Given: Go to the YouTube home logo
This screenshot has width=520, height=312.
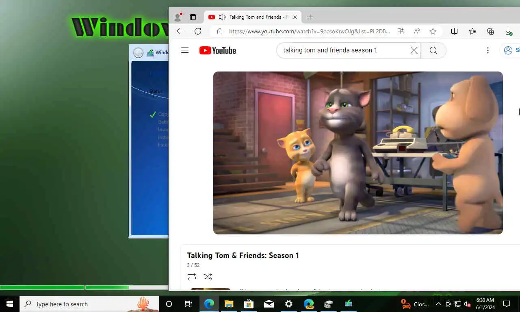Looking at the screenshot, I should 218,50.
